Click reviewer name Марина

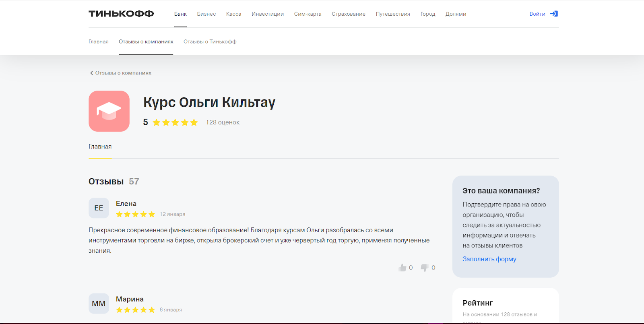130,299
